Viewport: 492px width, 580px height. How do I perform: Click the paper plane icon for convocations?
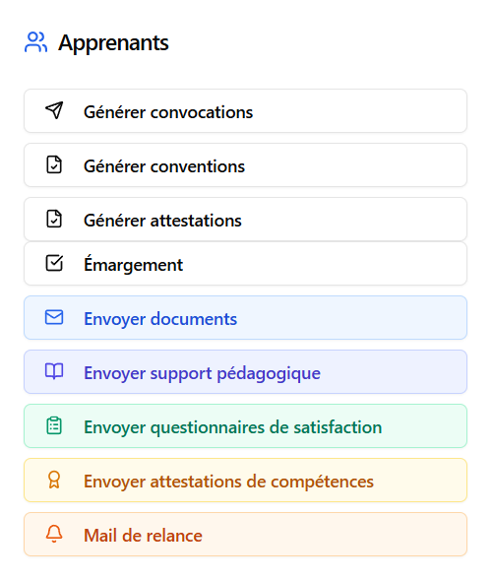(54, 110)
